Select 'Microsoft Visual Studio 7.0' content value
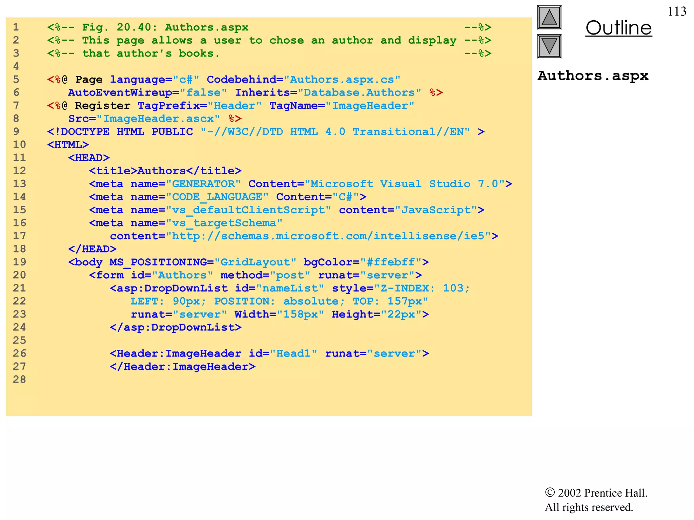The height and width of the screenshot is (520, 694). point(405,184)
